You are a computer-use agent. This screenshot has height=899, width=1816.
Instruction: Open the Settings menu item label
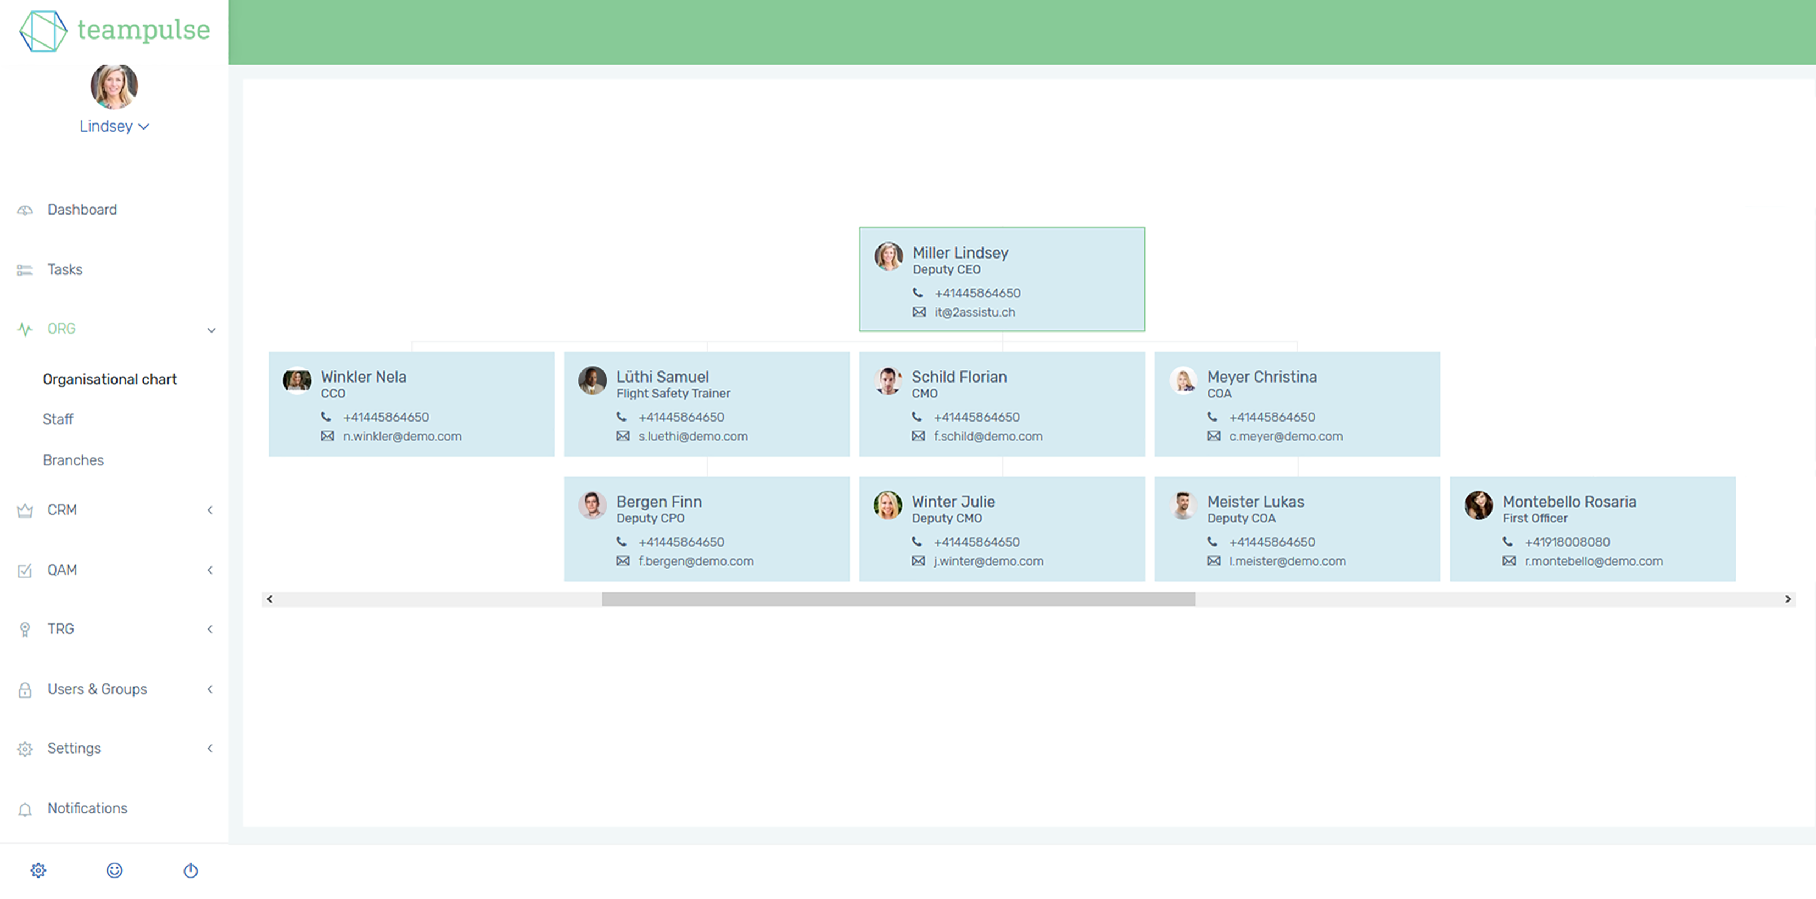click(x=74, y=748)
